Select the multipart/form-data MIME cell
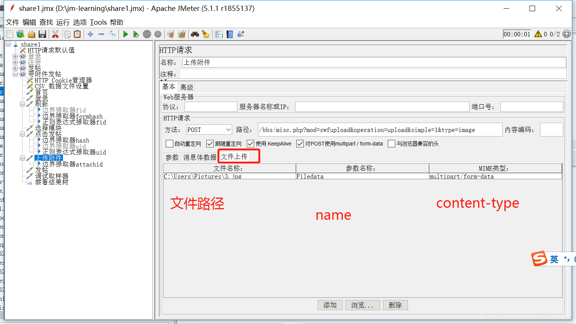The height and width of the screenshot is (324, 576). click(x=495, y=176)
